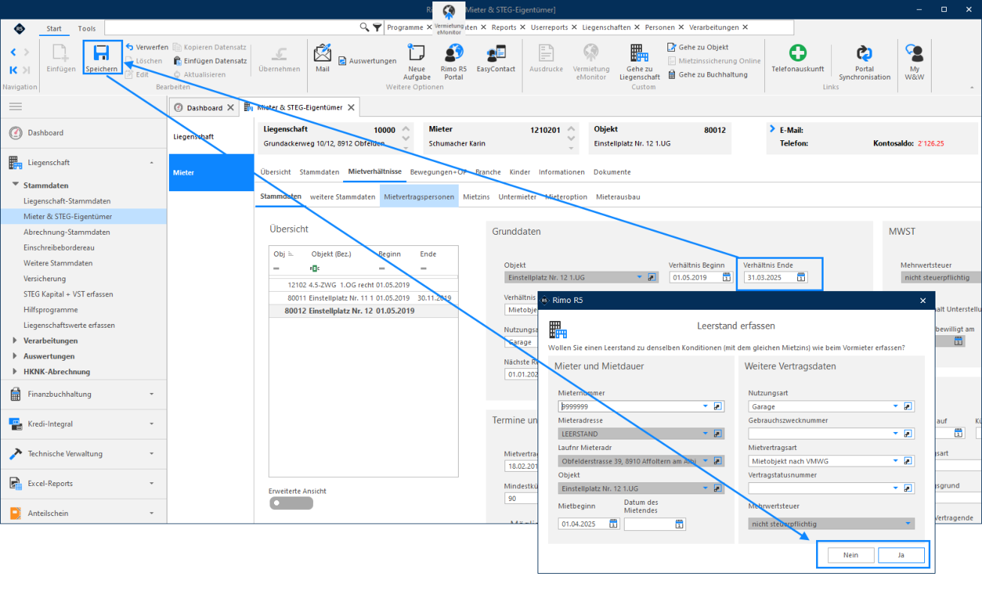Select row 80011 Einstellplatz Nr. 11
982x591 pixels.
pos(363,298)
